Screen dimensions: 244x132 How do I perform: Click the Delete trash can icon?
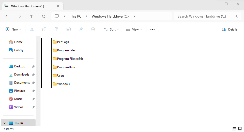93,29
